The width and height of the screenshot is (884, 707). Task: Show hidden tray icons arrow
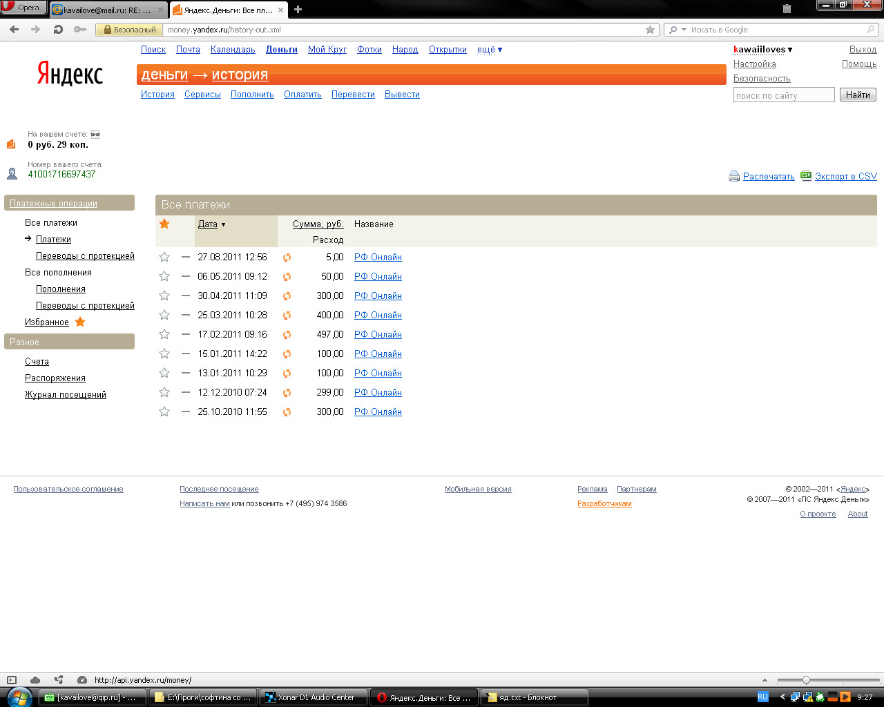coord(782,697)
